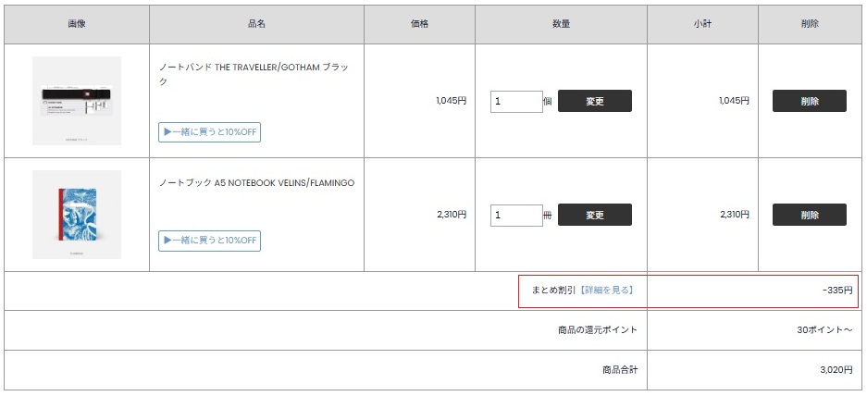
Task: Open the FLAMINGO notebook product image
Action: click(x=77, y=215)
